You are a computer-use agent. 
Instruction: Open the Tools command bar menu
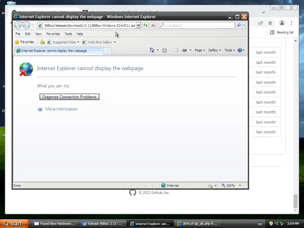(x=229, y=50)
